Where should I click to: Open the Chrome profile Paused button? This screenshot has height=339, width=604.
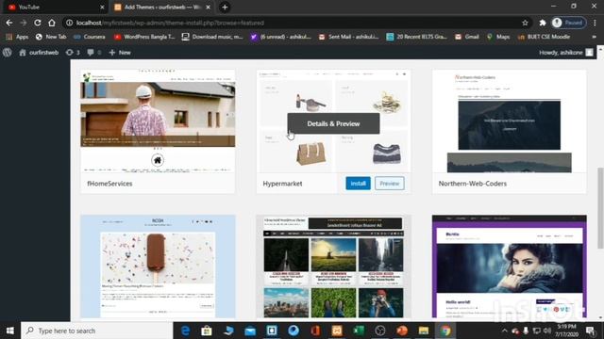(568, 23)
